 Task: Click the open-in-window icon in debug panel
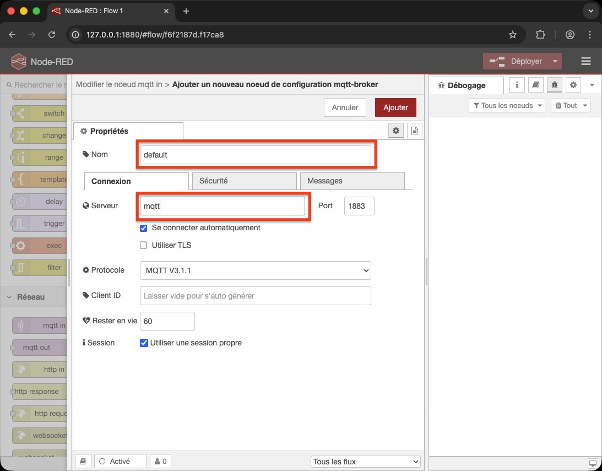(593, 463)
